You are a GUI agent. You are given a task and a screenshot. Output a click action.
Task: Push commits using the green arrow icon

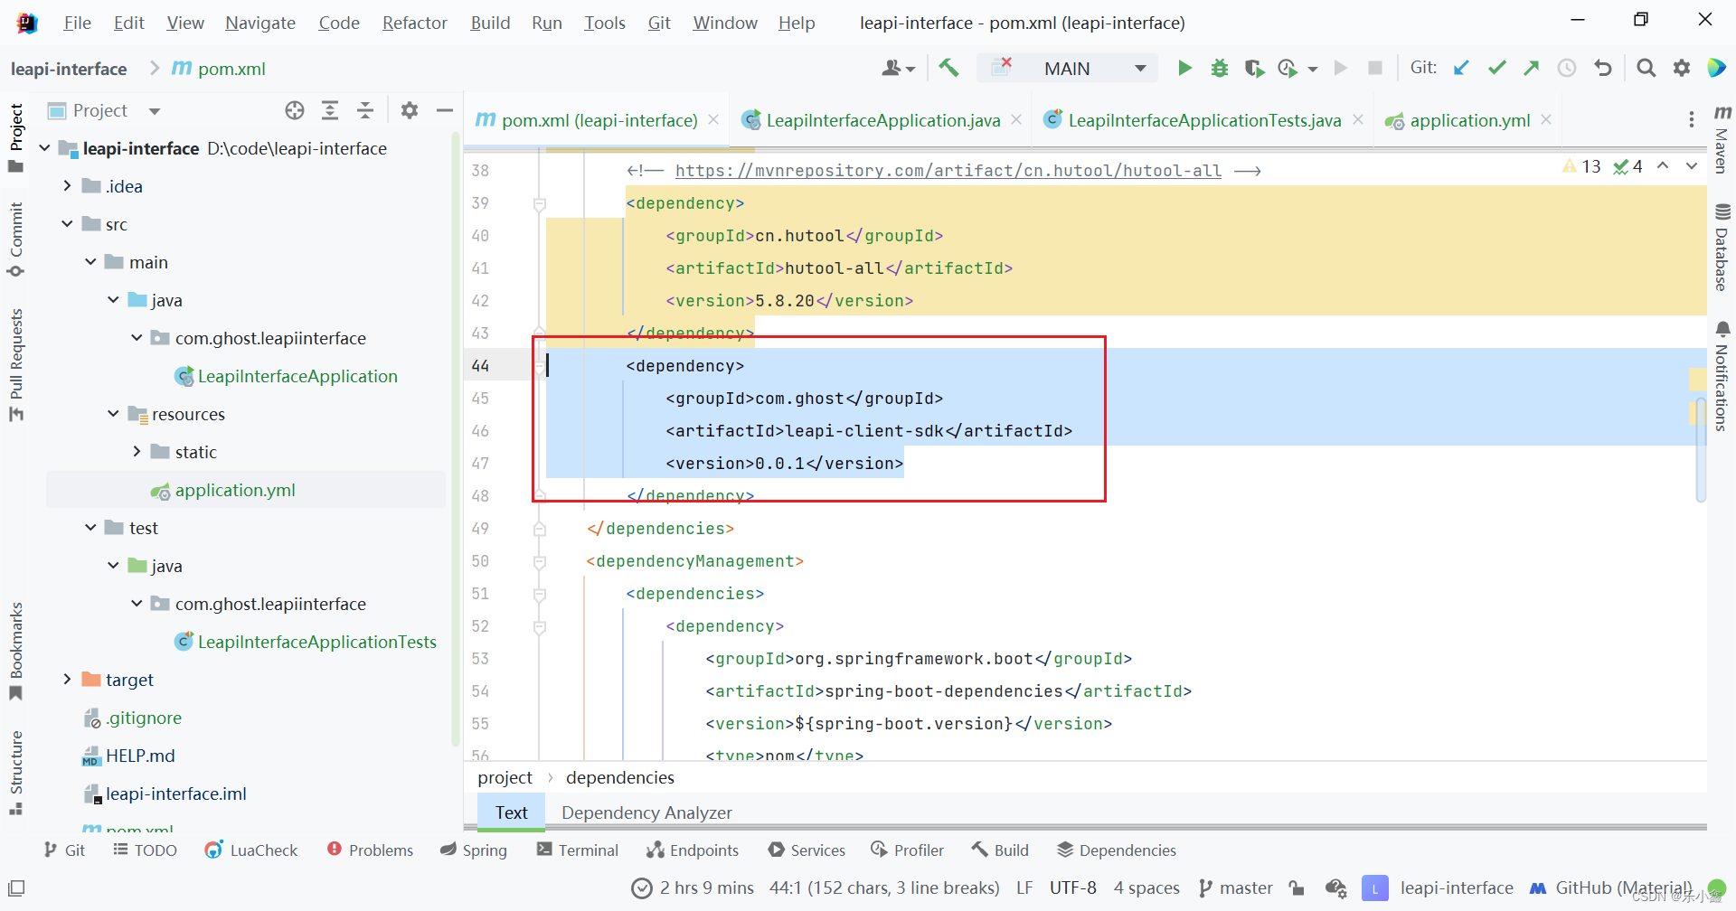pyautogui.click(x=1532, y=68)
